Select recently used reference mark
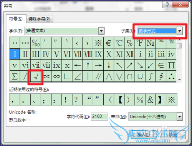This screenshot has height=146, width=192. (x=171, y=100)
